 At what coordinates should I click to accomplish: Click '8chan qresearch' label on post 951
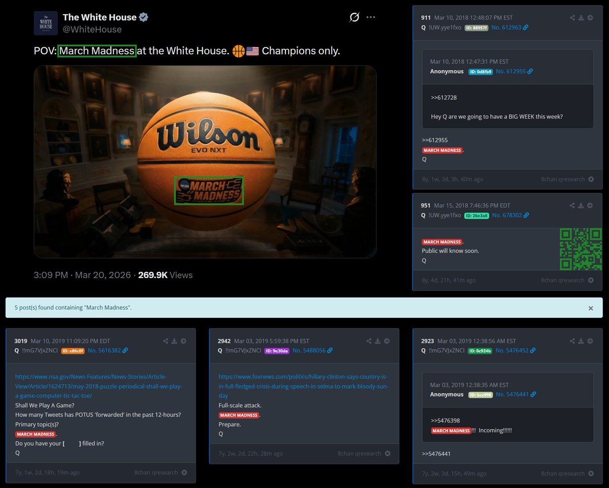(562, 281)
